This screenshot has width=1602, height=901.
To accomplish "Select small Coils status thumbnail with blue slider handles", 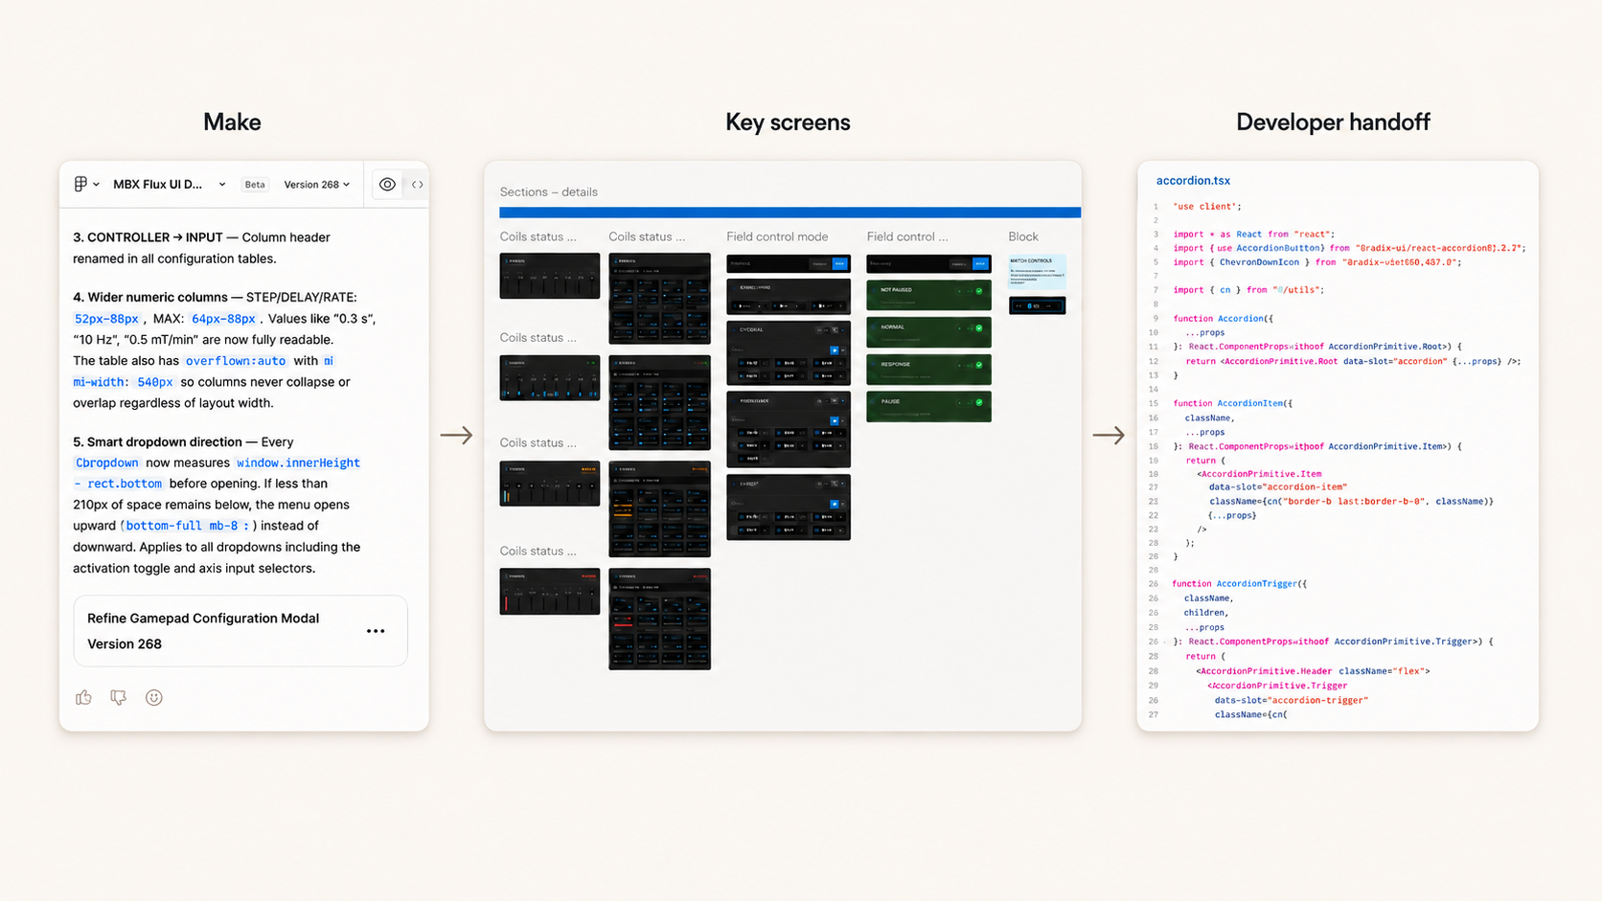I will tap(550, 378).
